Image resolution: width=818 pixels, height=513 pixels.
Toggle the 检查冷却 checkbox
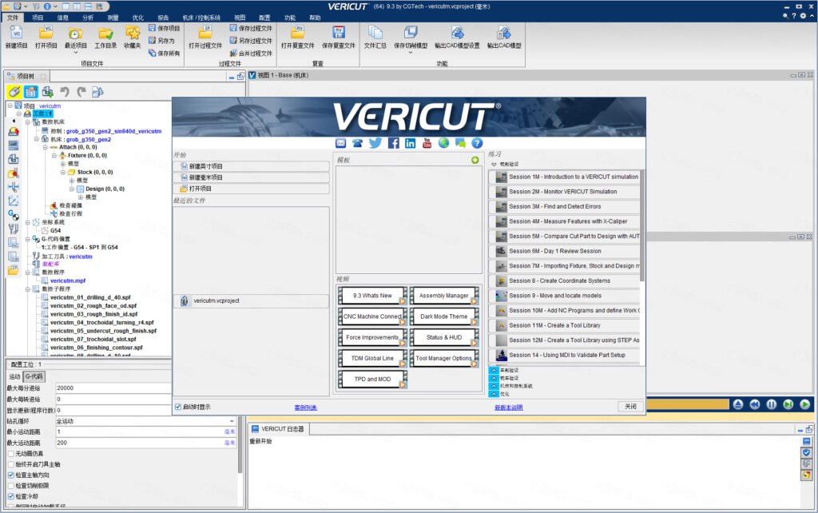[11, 496]
